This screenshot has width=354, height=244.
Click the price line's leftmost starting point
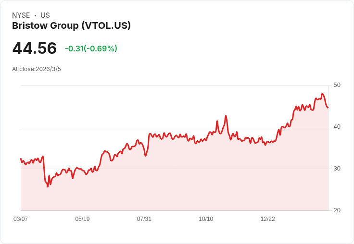point(21,159)
